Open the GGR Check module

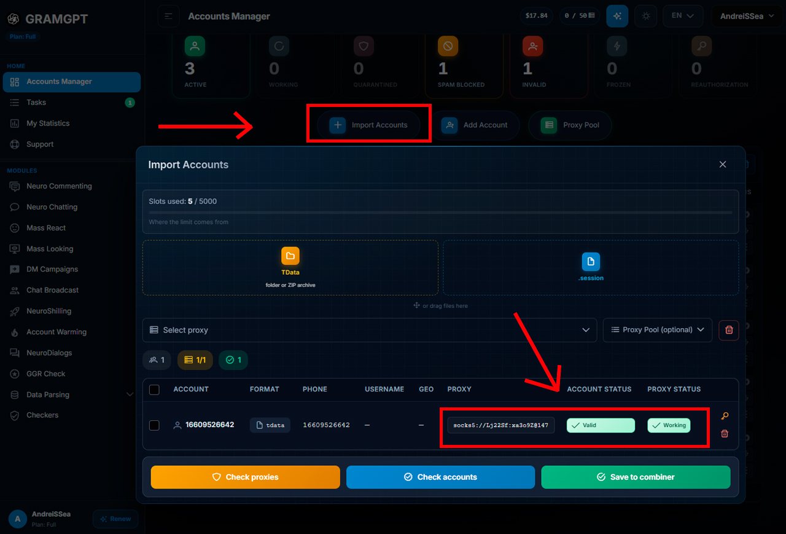(72, 374)
